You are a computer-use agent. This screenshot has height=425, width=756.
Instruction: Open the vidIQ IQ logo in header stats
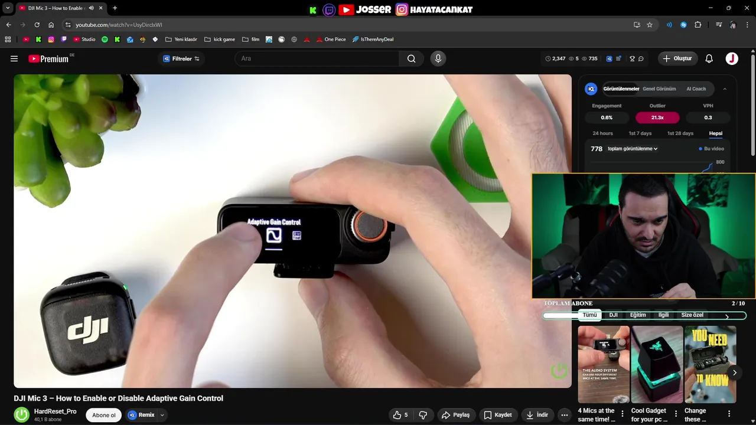click(x=609, y=58)
